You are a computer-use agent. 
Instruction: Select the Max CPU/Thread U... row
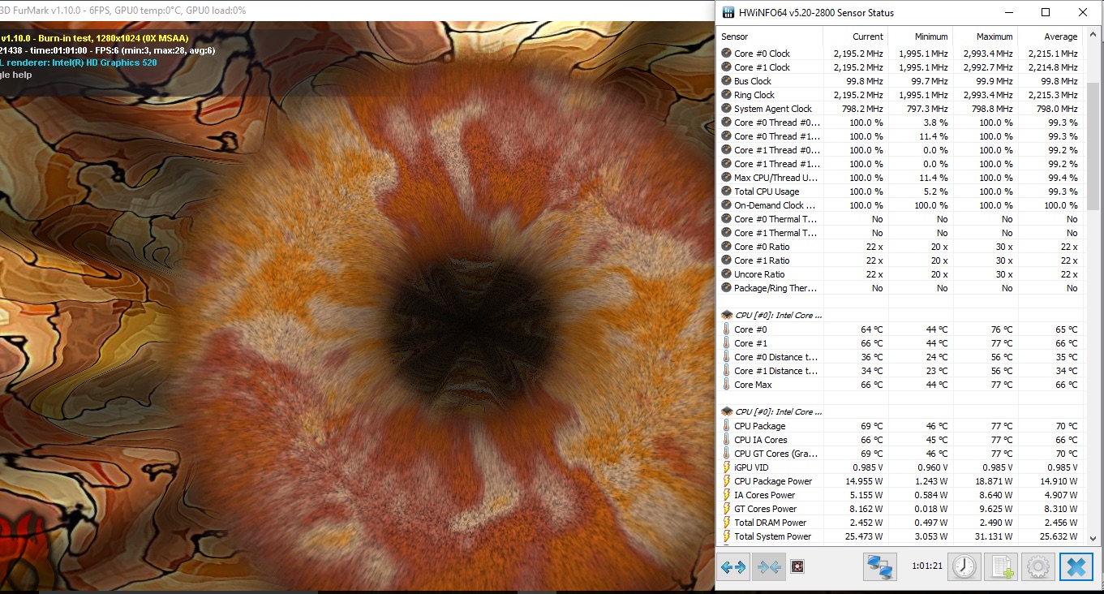click(x=900, y=178)
